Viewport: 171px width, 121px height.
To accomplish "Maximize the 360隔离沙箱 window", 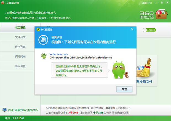I will (x=162, y=2).
